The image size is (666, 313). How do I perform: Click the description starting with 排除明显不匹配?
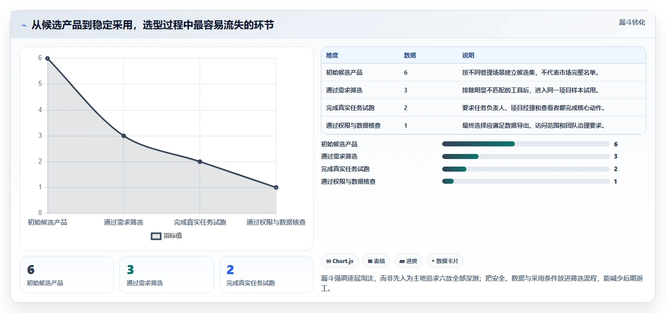pos(530,90)
